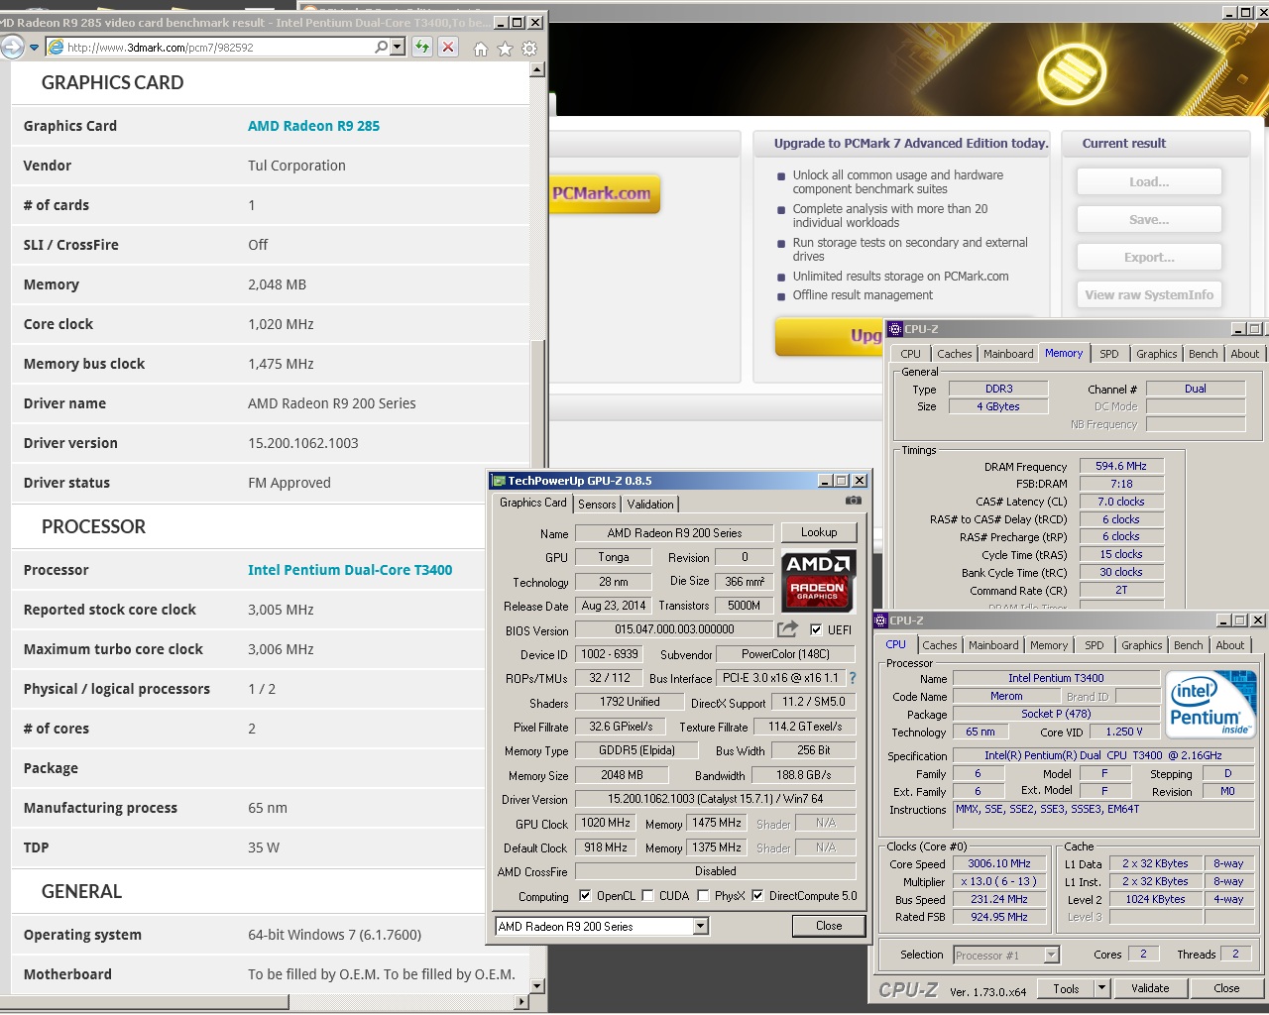1269x1015 pixels.
Task: Toggle the DirectCompute 5.0 checkbox
Action: 757,895
